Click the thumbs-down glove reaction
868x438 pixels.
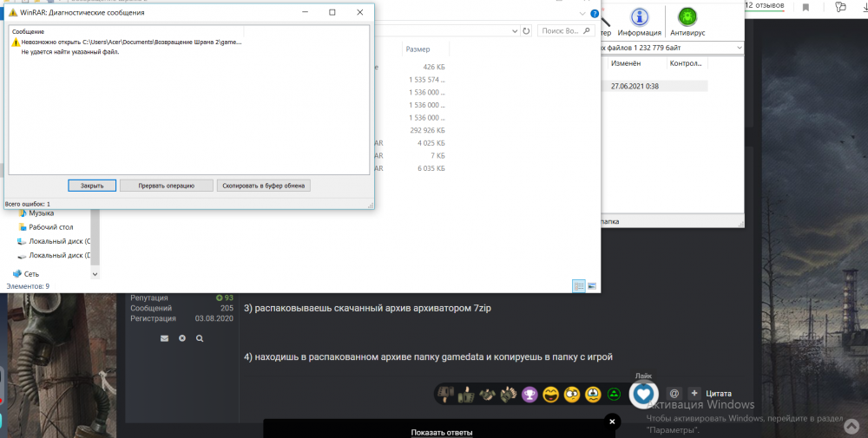tap(446, 395)
